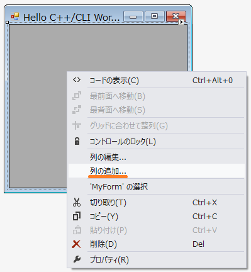Minimize the Hello C++/CLI form window
The height and width of the screenshot is (272, 251).
pyautogui.click(x=133, y=16)
